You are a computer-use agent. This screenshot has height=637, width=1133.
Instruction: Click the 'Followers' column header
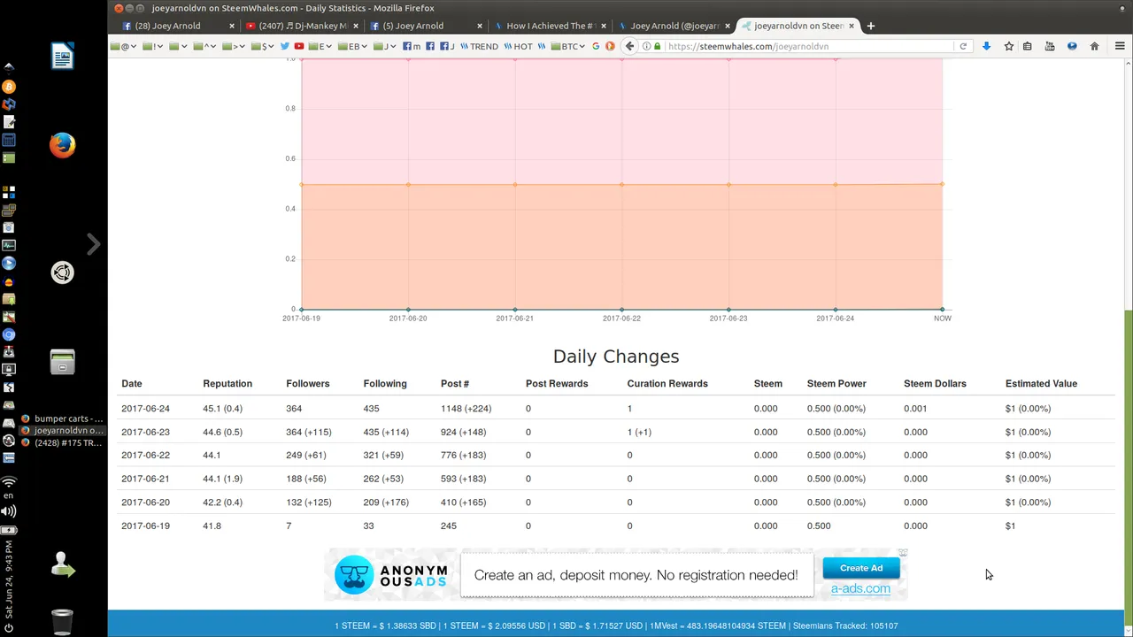[x=308, y=384]
